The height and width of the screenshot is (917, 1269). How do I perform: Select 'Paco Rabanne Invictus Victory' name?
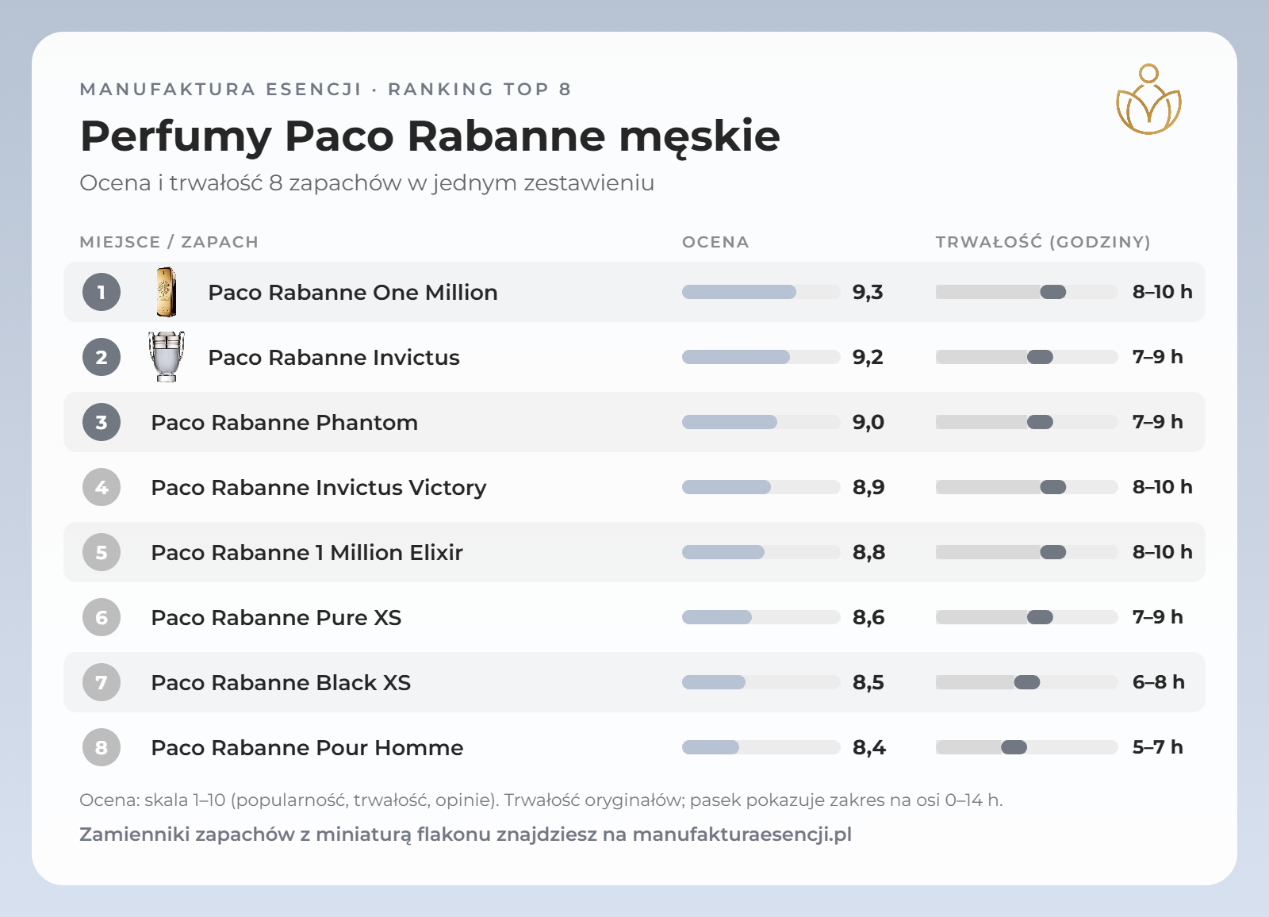click(x=319, y=487)
